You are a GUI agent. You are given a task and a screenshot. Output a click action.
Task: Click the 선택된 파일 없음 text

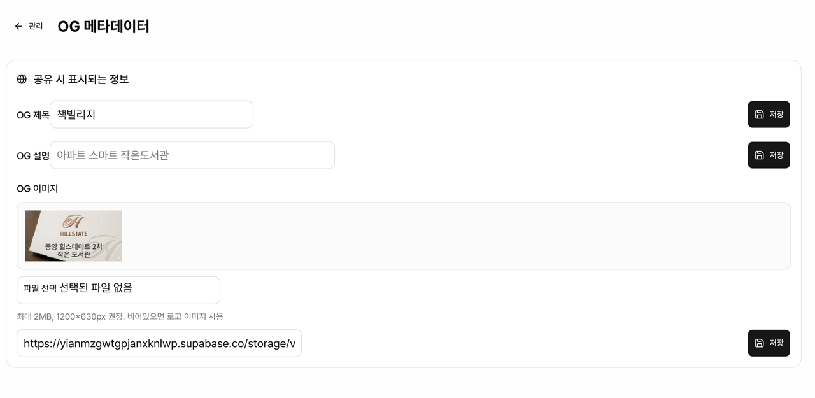[x=96, y=288]
